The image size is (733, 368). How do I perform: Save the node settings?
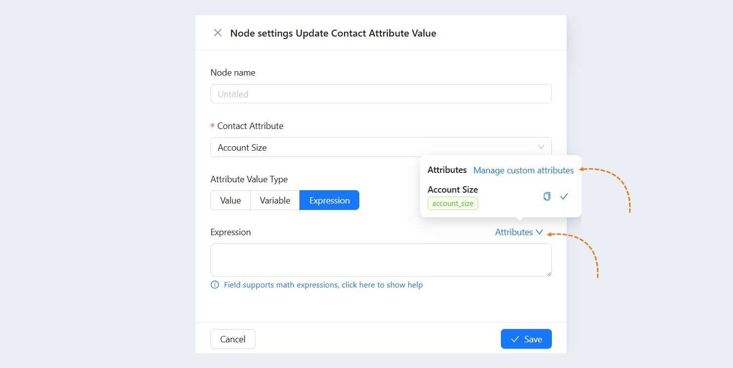pyautogui.click(x=526, y=339)
